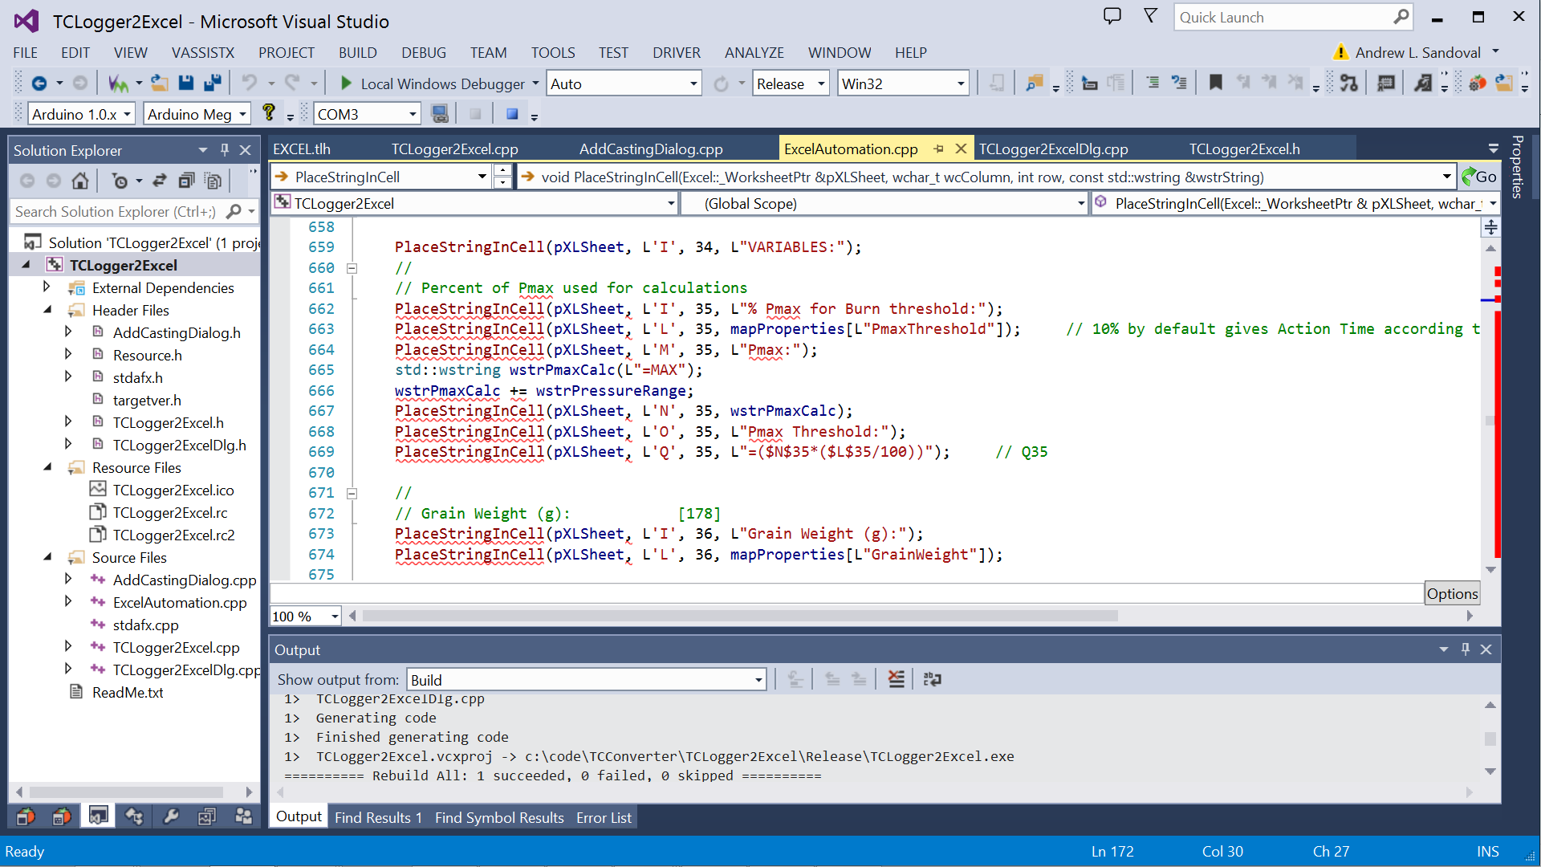
Task: Click the feedback speech bubble icon
Action: point(1112,16)
